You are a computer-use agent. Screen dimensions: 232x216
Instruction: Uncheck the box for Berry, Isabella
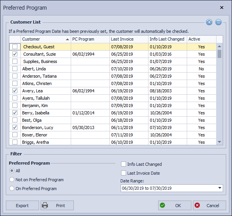pyautogui.click(x=15, y=113)
